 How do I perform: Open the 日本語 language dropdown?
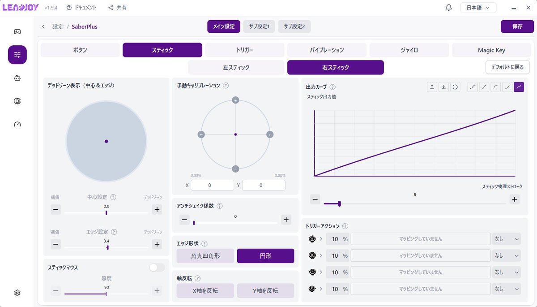click(478, 8)
